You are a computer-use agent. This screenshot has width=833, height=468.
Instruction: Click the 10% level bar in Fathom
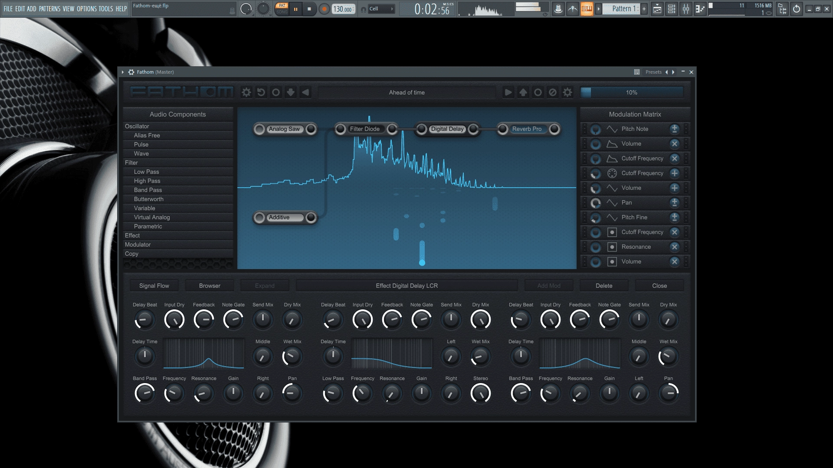632,92
